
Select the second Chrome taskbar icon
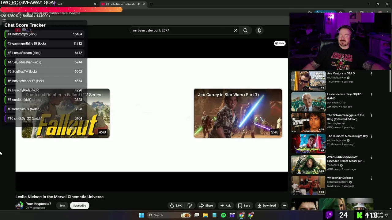point(251,215)
